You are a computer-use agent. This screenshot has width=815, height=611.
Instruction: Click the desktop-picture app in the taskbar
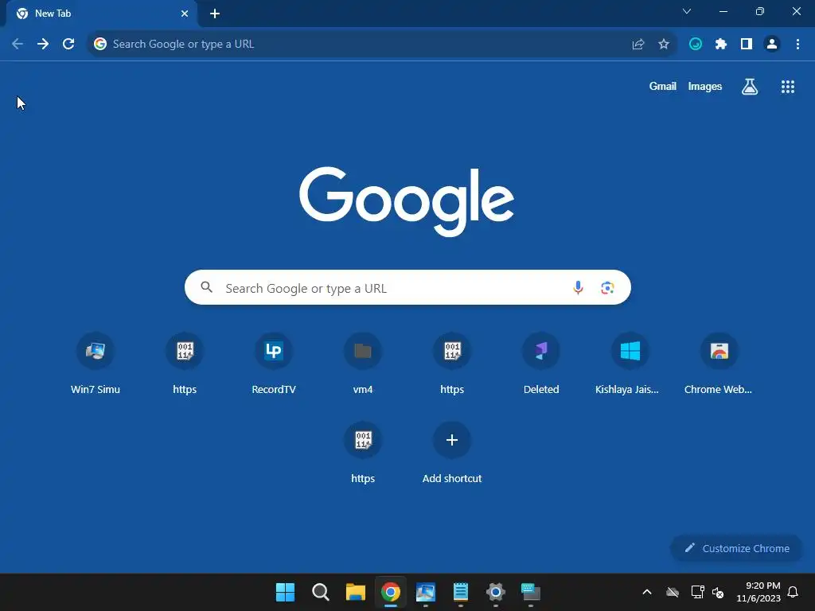426,592
